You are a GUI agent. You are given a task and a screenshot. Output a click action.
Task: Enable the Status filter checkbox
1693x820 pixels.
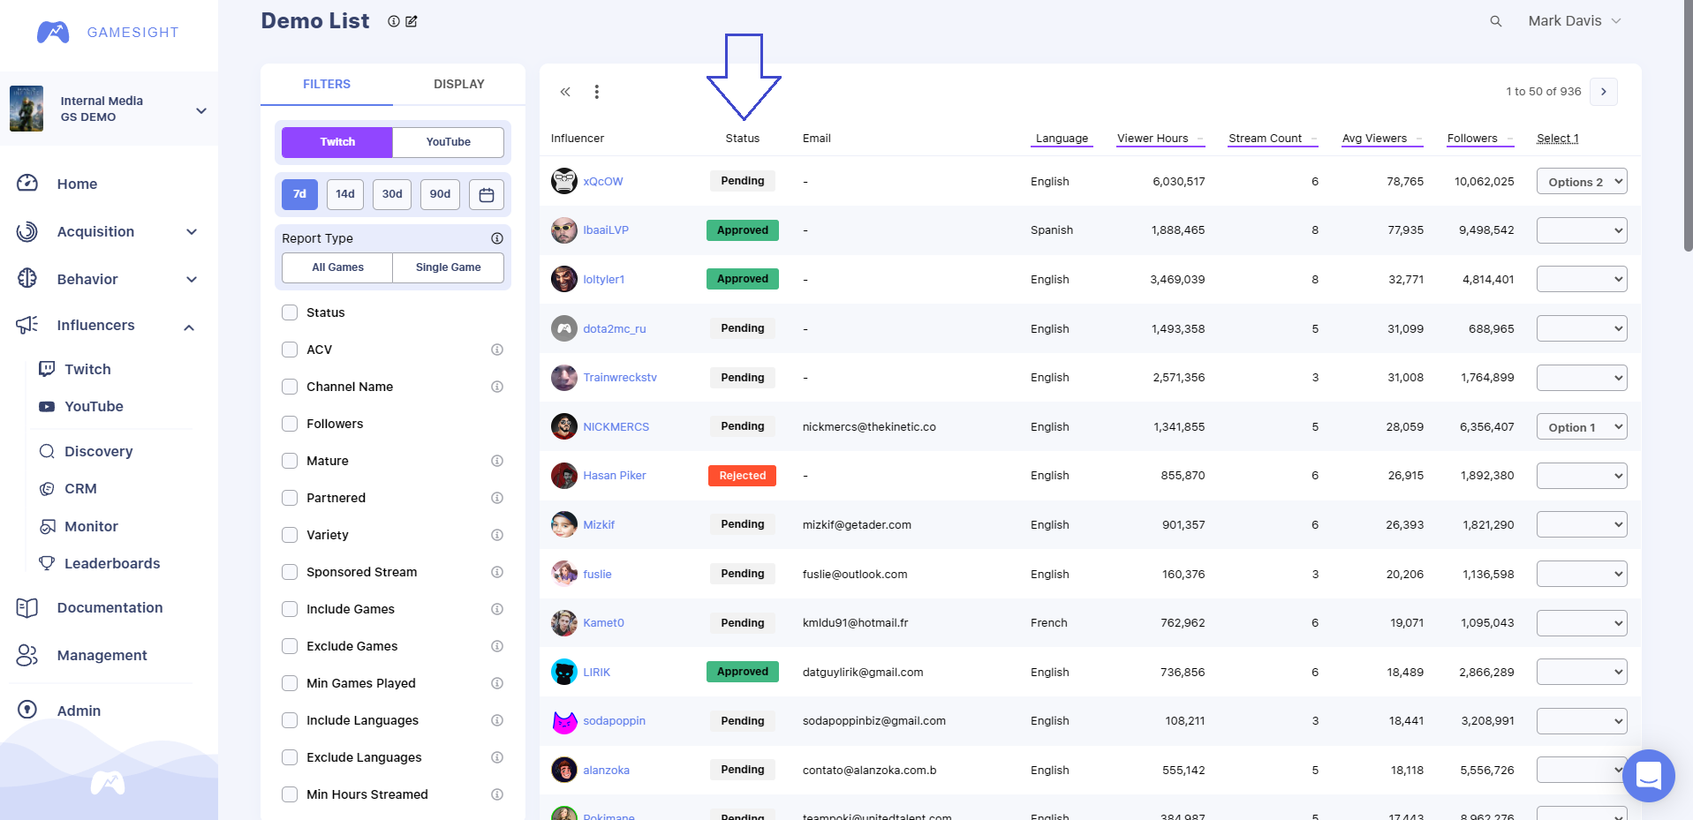[290, 312]
